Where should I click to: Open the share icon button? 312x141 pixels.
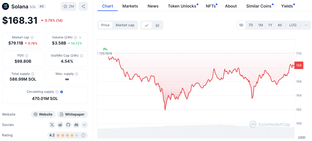click(x=83, y=6)
